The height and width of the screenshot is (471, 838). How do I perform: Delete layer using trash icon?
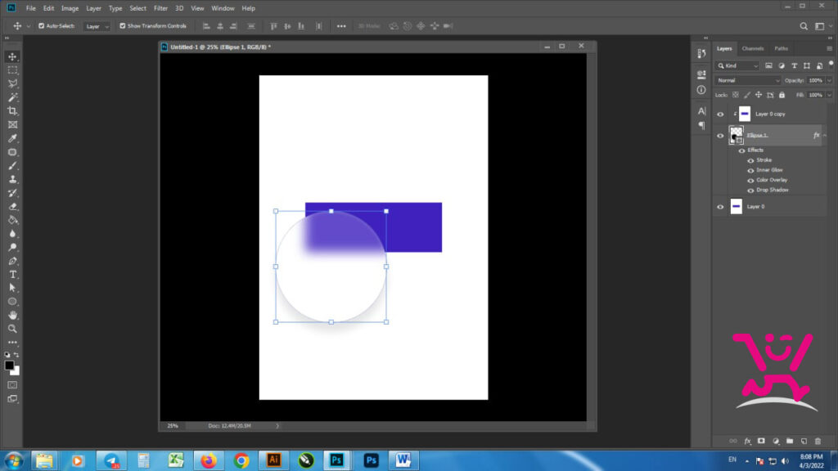coord(818,441)
